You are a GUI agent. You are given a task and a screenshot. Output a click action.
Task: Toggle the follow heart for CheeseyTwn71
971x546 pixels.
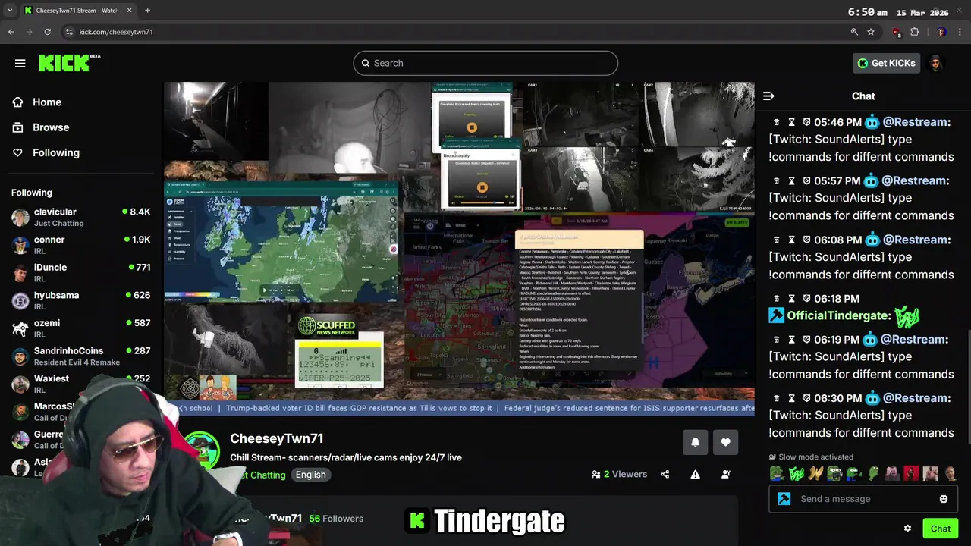(725, 443)
